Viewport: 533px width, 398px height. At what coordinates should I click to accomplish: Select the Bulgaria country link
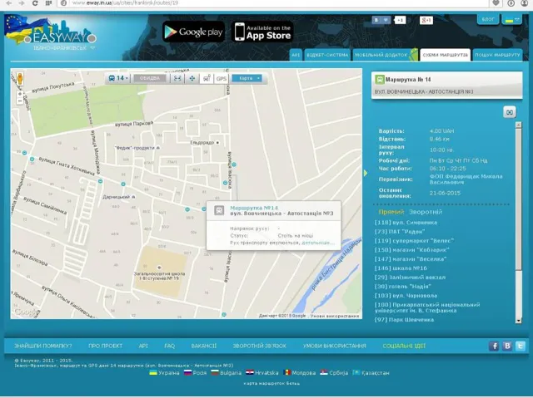point(226,373)
